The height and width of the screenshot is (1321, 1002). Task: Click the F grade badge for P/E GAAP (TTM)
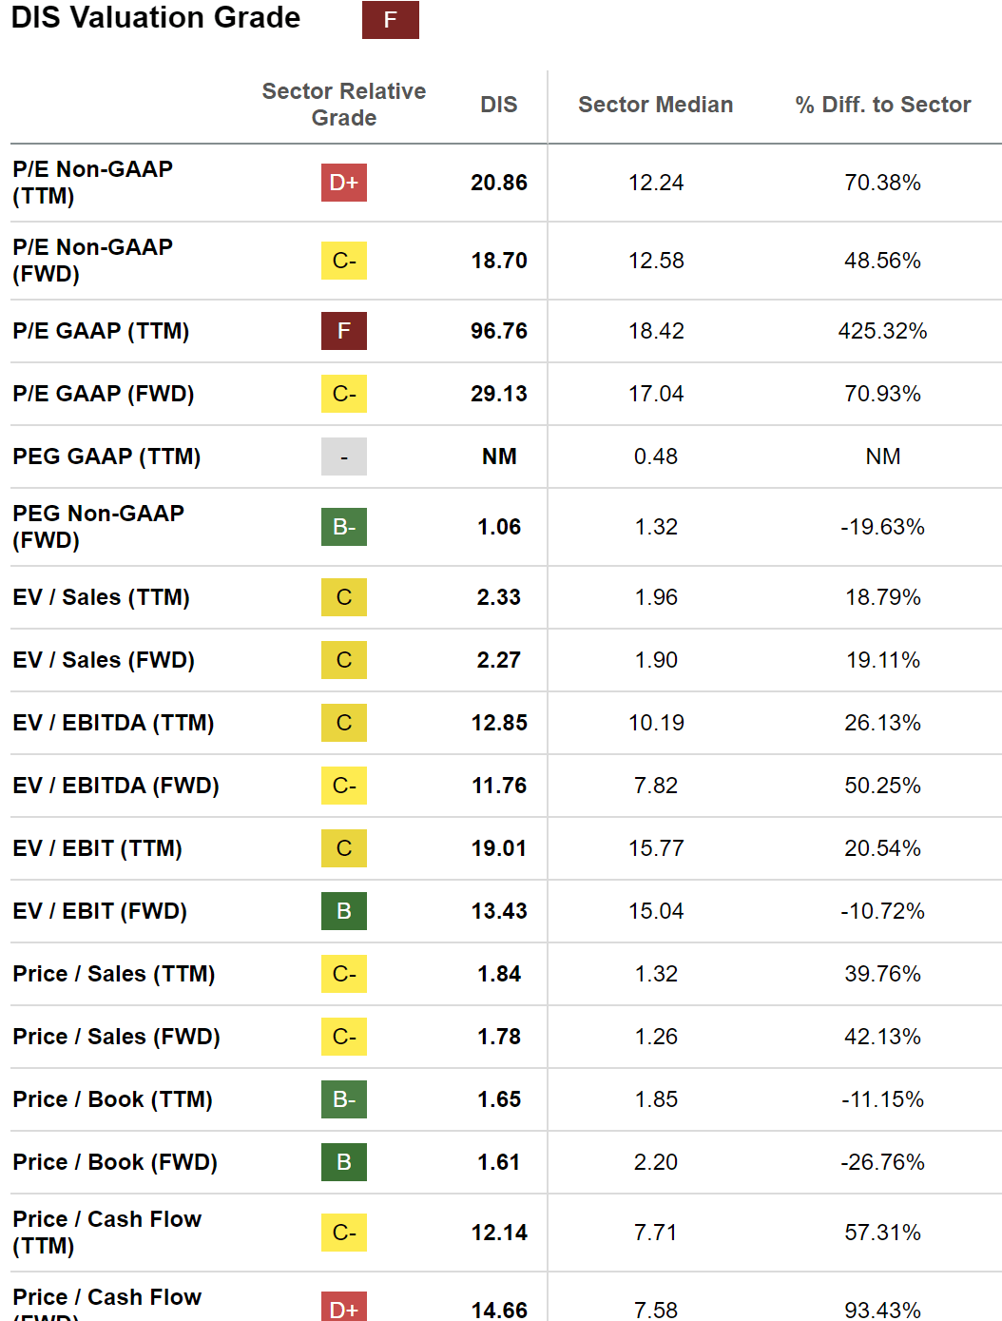(343, 331)
